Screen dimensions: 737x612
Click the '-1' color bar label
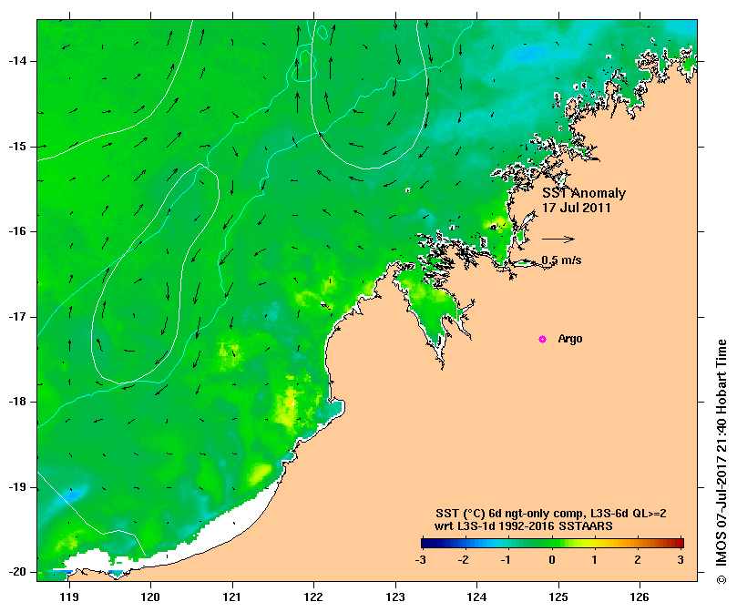[x=506, y=559]
